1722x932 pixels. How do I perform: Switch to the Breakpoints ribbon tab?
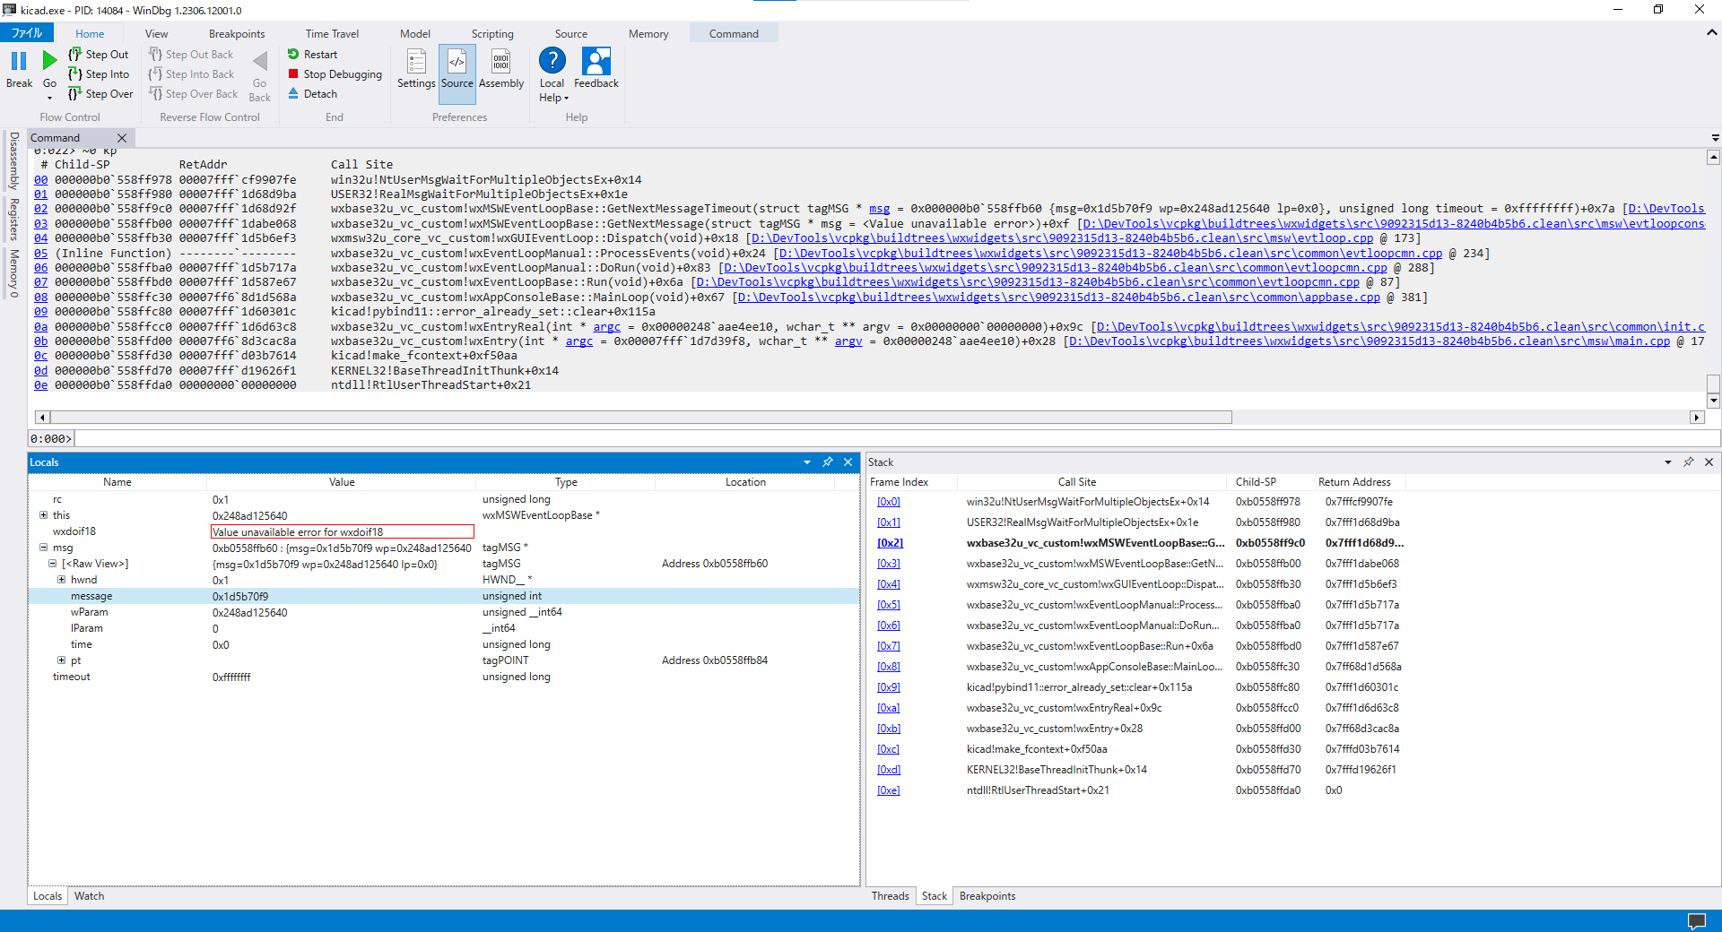[237, 34]
